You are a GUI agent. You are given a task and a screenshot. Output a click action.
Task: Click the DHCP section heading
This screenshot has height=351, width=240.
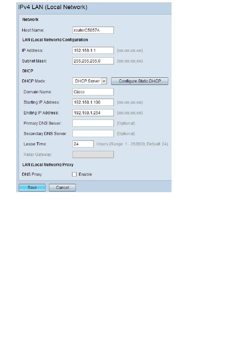tap(28, 71)
